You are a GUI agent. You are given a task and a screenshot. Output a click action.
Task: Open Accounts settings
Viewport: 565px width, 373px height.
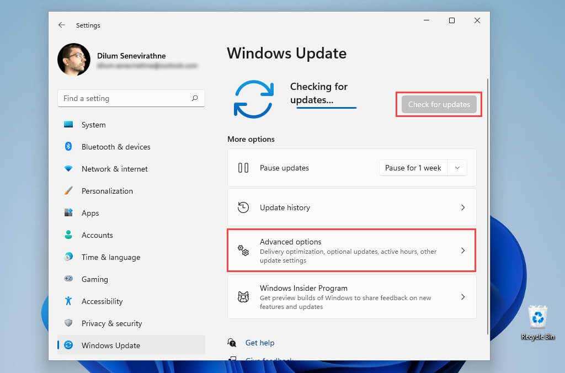(x=131, y=235)
